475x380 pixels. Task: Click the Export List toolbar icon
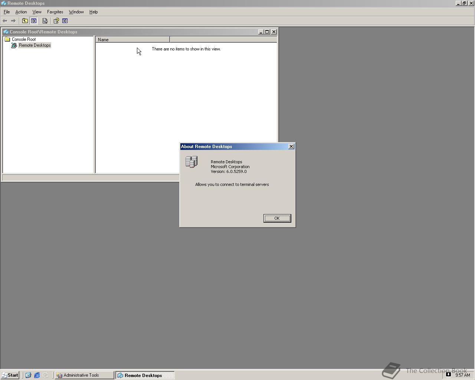click(45, 21)
